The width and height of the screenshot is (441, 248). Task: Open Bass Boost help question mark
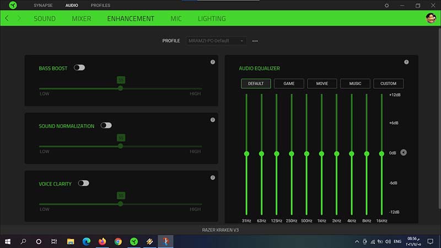213,62
